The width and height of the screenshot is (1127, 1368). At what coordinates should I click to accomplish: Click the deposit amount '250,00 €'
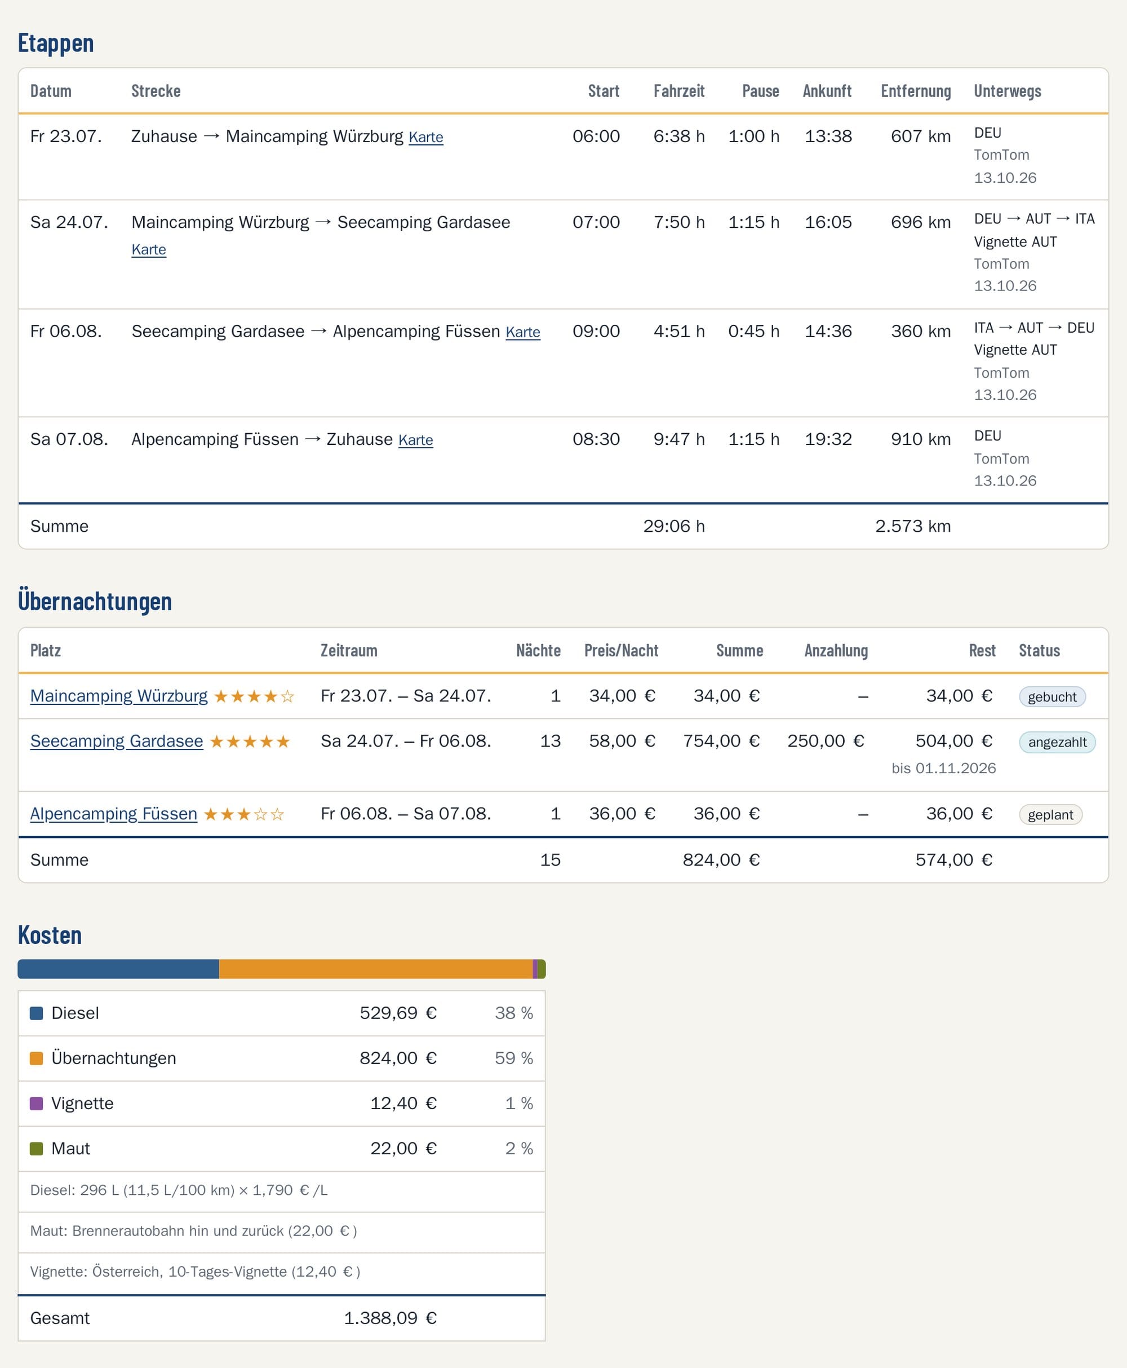(825, 741)
